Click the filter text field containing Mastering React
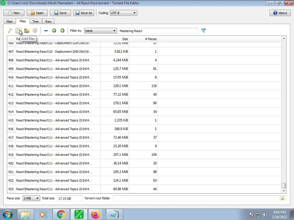Viewport: 294px width, 220px height. [x=158, y=31]
